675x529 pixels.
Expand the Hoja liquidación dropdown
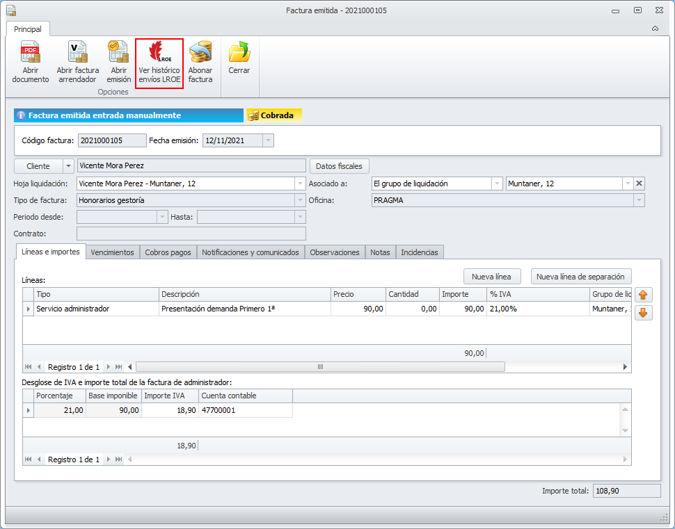301,184
